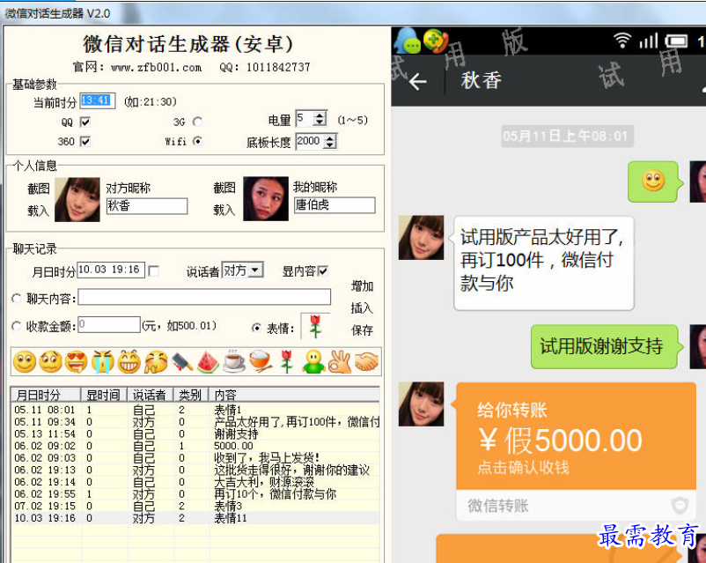Tick the checkbox beside 月日时分 field

pyautogui.click(x=153, y=270)
